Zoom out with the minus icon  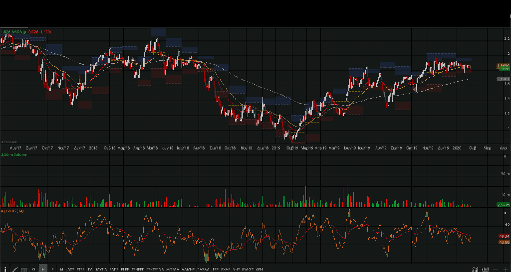point(497,269)
